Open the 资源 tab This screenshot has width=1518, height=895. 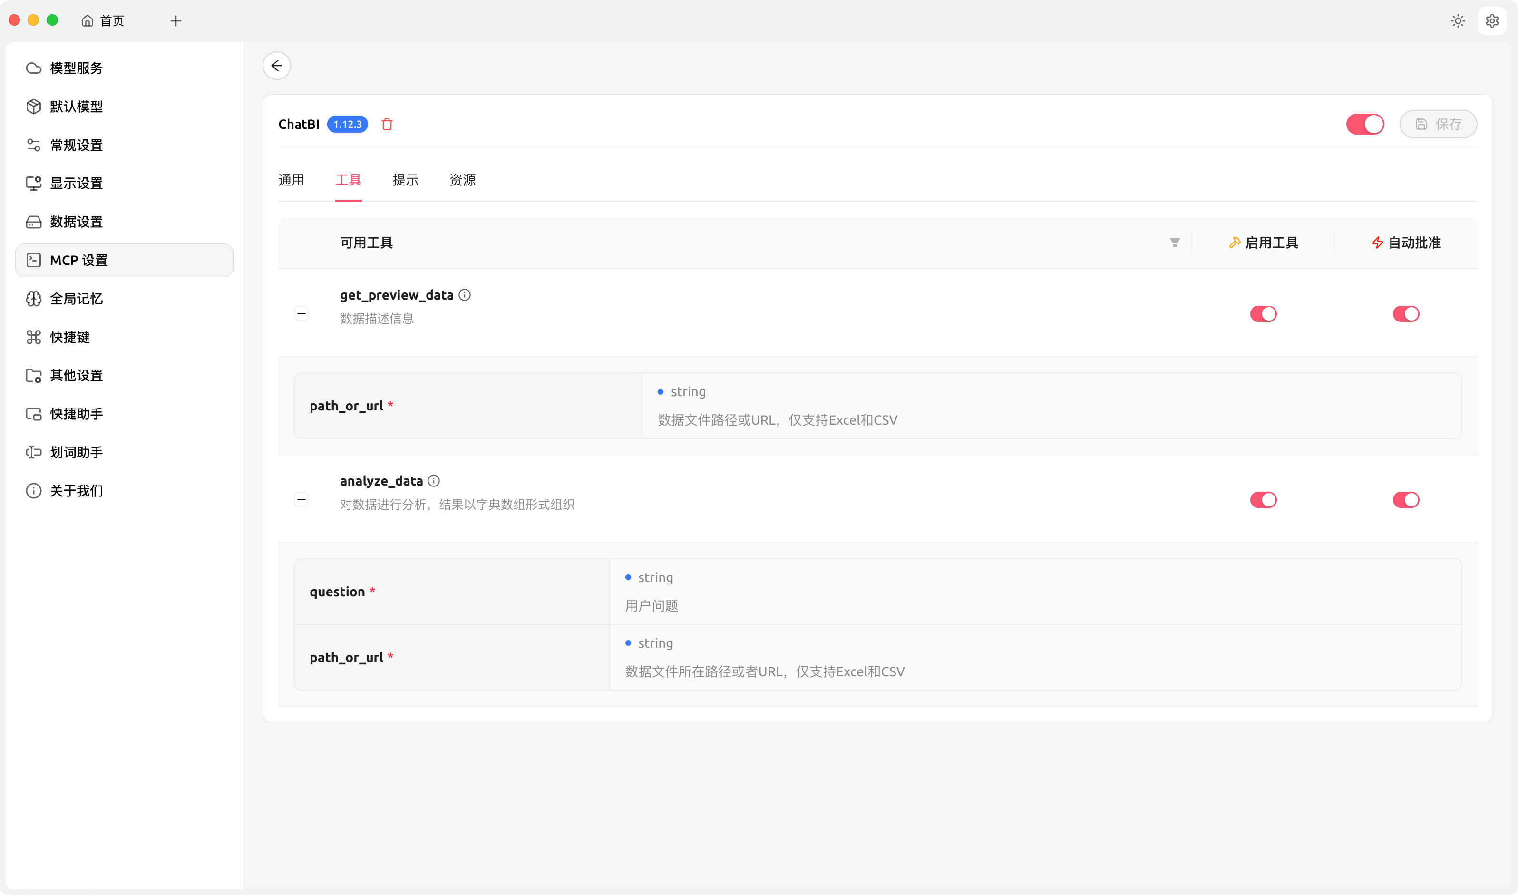[463, 180]
